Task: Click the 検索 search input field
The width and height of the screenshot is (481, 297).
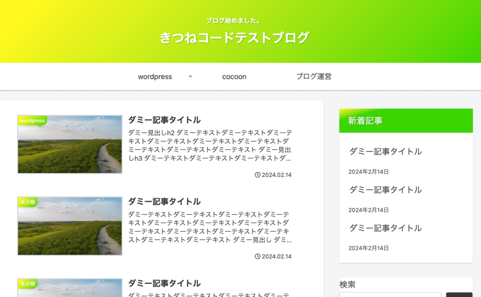Action: [x=390, y=295]
